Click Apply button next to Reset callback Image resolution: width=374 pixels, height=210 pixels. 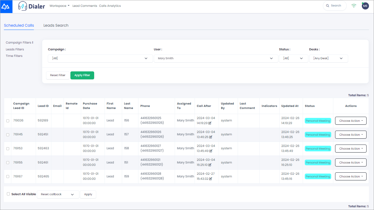[x=88, y=194]
